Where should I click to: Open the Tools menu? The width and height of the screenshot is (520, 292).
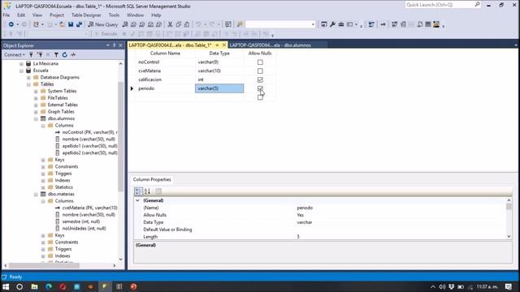pos(114,15)
